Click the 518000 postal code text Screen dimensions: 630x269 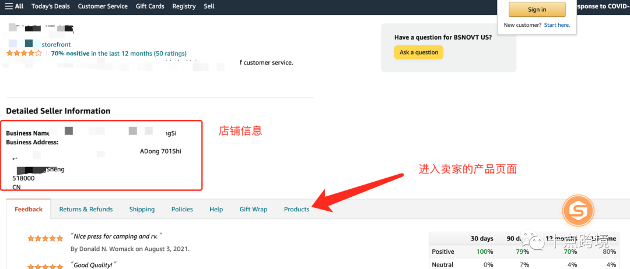coord(24,178)
